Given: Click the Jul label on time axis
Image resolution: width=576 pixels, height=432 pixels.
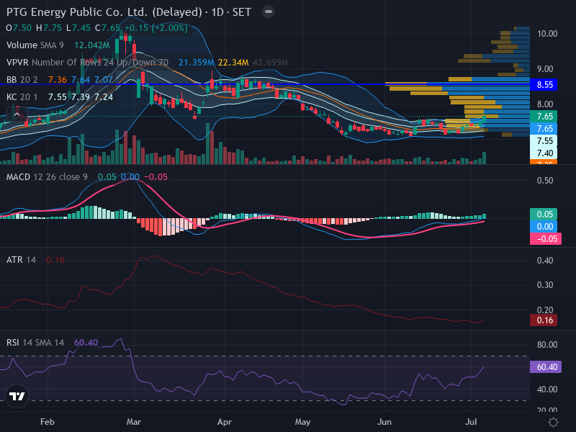Looking at the screenshot, I should click(471, 422).
